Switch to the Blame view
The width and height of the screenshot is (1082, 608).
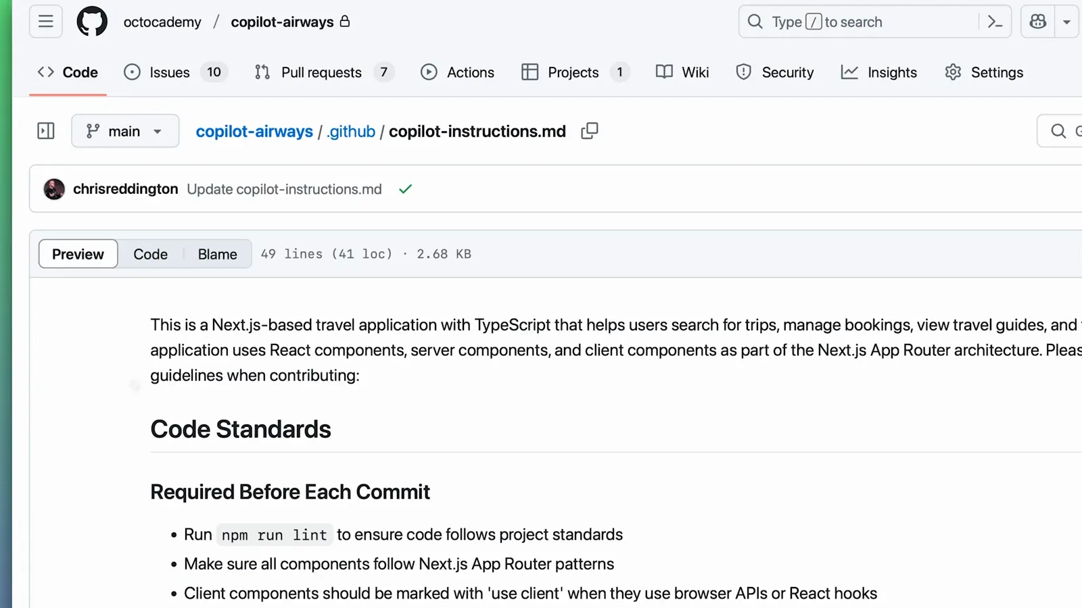tap(218, 254)
